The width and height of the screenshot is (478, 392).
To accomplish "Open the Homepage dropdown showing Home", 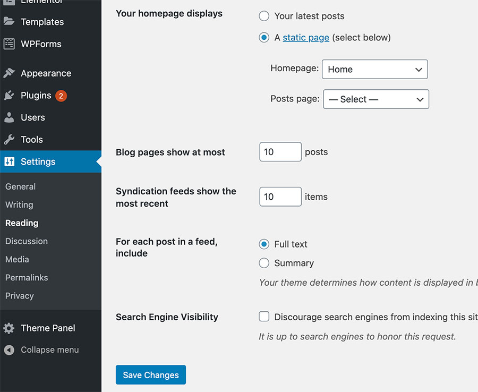I will click(x=374, y=69).
